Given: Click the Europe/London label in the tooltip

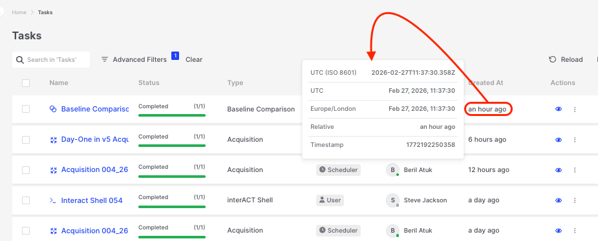Looking at the screenshot, I should 333,109.
